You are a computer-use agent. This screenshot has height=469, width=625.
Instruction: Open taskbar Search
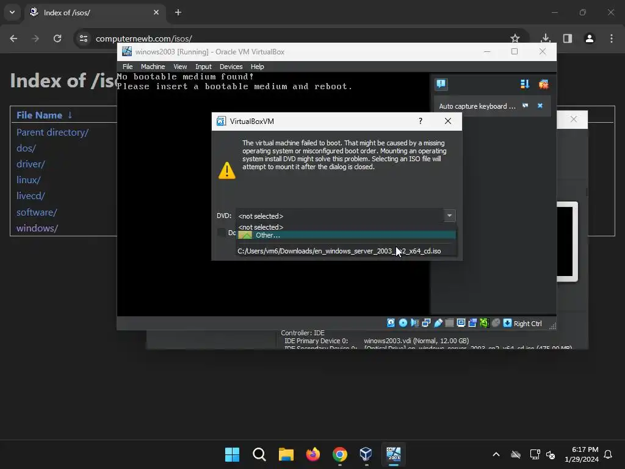tap(259, 454)
